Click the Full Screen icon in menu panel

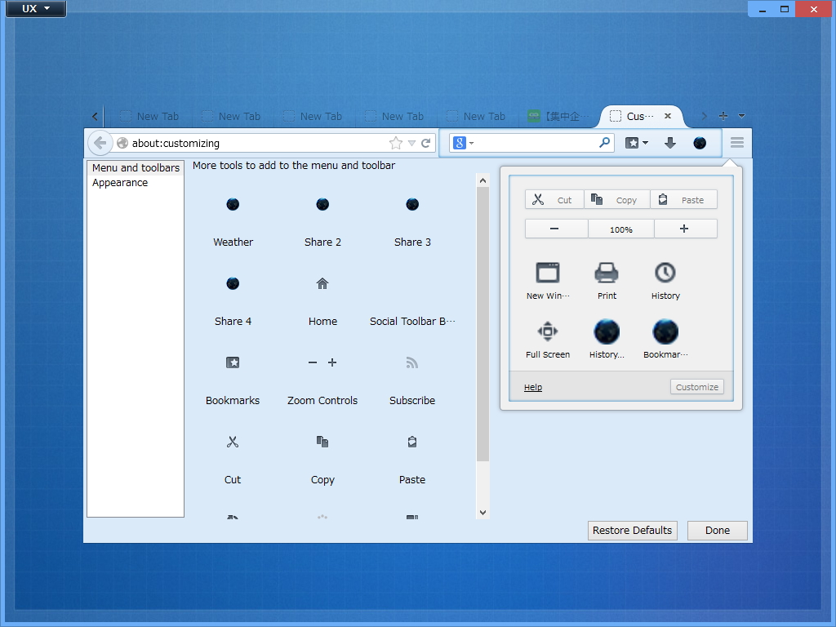coord(548,331)
